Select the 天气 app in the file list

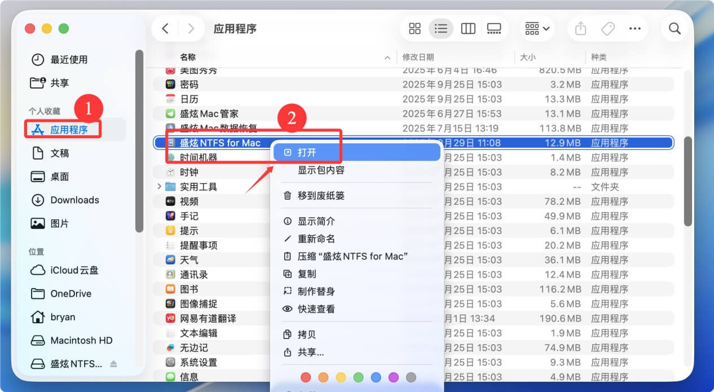(188, 259)
